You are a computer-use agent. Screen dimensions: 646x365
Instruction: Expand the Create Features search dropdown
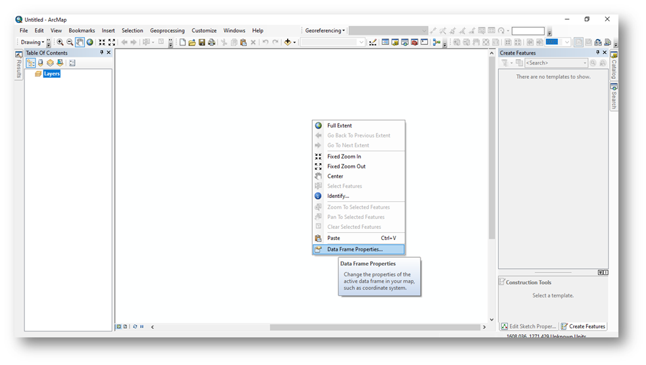point(585,62)
